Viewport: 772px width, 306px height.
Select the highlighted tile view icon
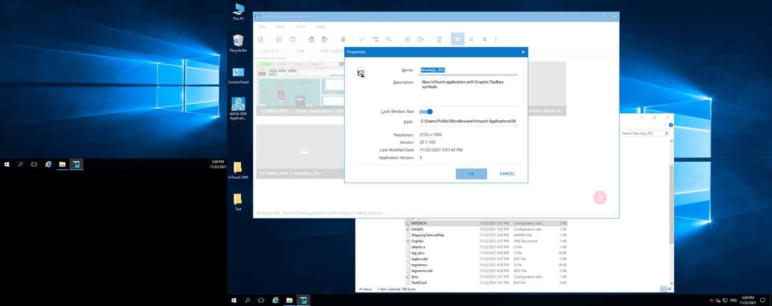point(458,39)
